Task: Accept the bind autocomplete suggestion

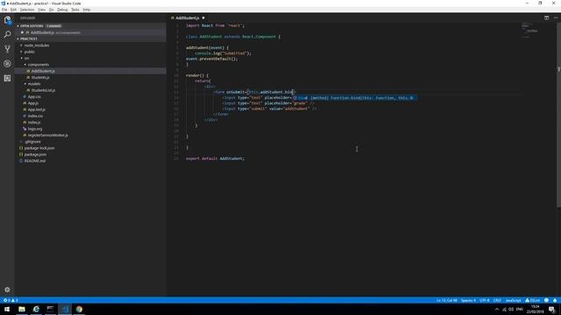Action: [x=354, y=98]
